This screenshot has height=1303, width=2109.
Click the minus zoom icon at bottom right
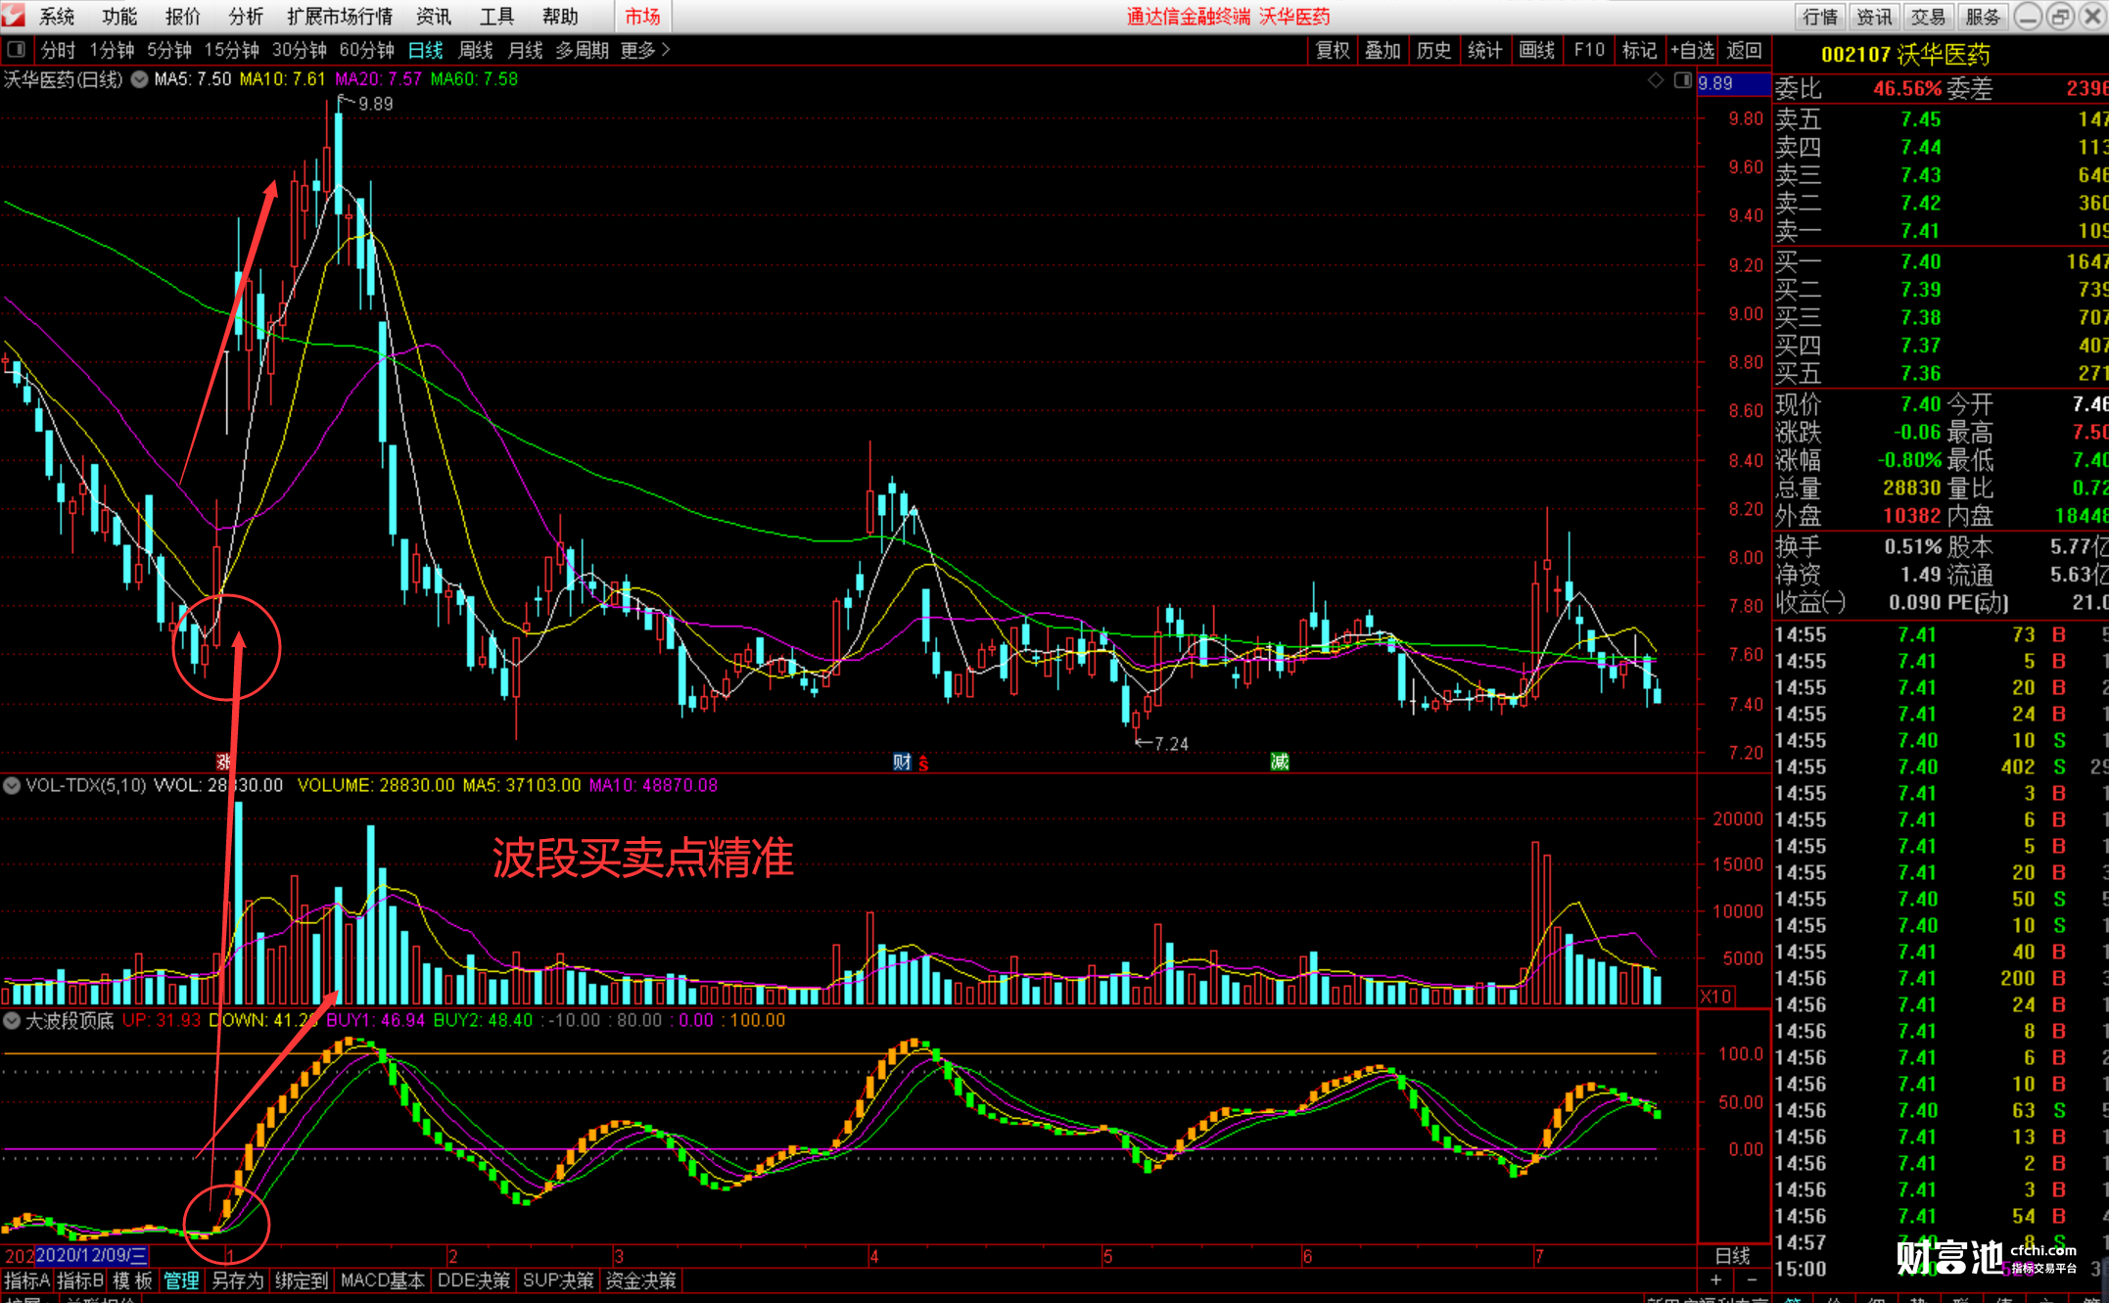(x=1752, y=1280)
